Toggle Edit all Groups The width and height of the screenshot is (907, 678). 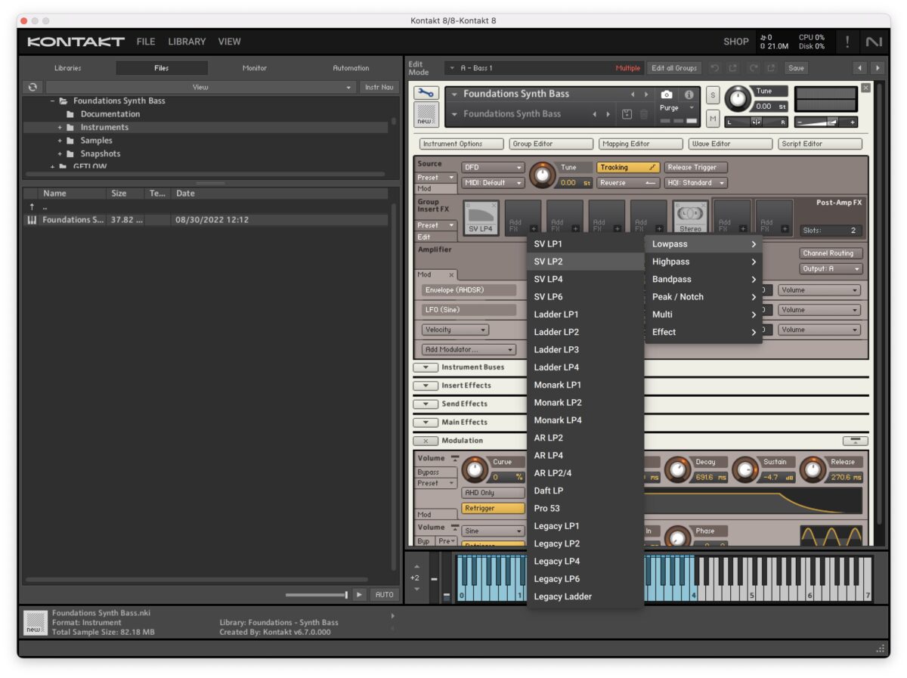tap(674, 68)
